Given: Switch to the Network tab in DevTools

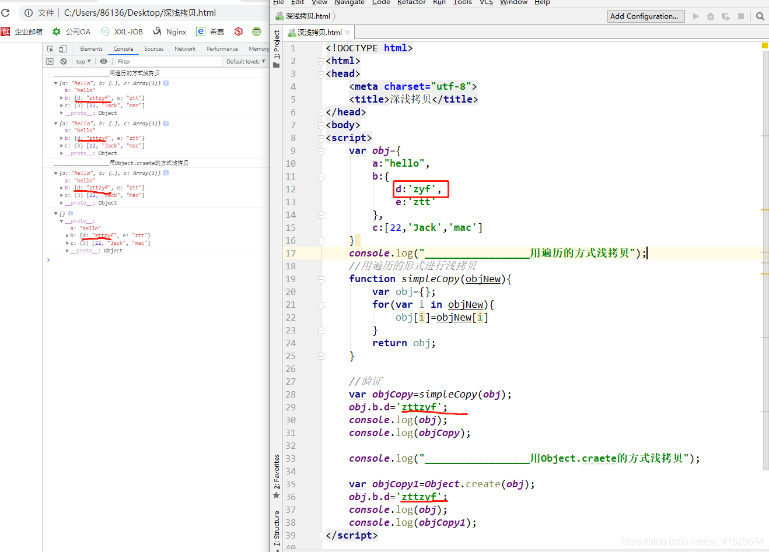Looking at the screenshot, I should click(x=185, y=49).
